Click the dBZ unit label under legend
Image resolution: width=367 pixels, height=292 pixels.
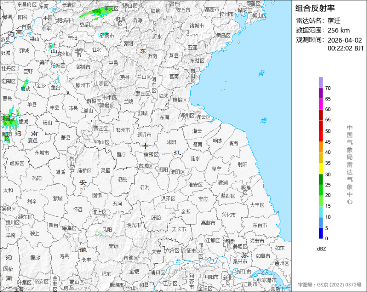pos(322,248)
